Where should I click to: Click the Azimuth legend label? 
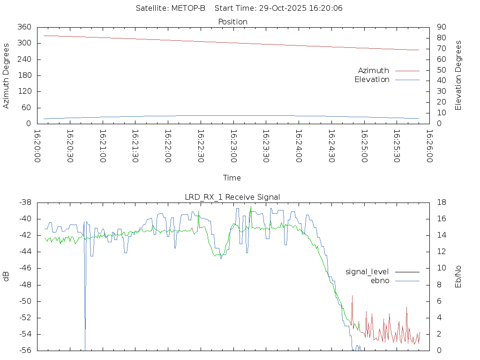point(373,71)
